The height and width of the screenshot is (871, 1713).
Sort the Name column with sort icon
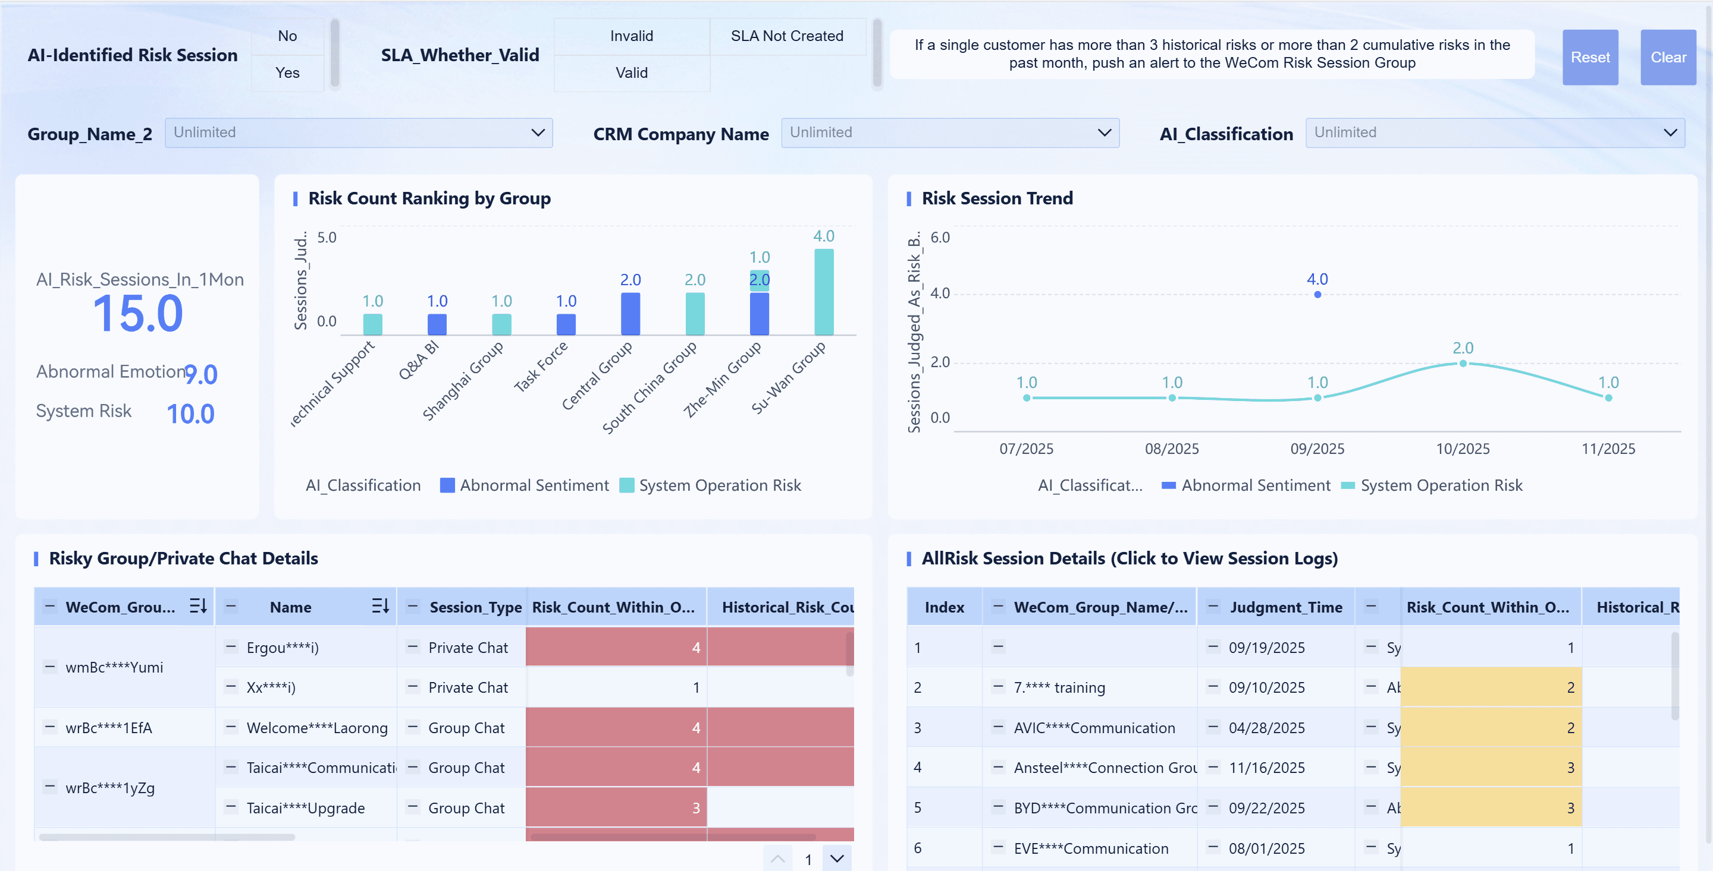[x=379, y=606]
